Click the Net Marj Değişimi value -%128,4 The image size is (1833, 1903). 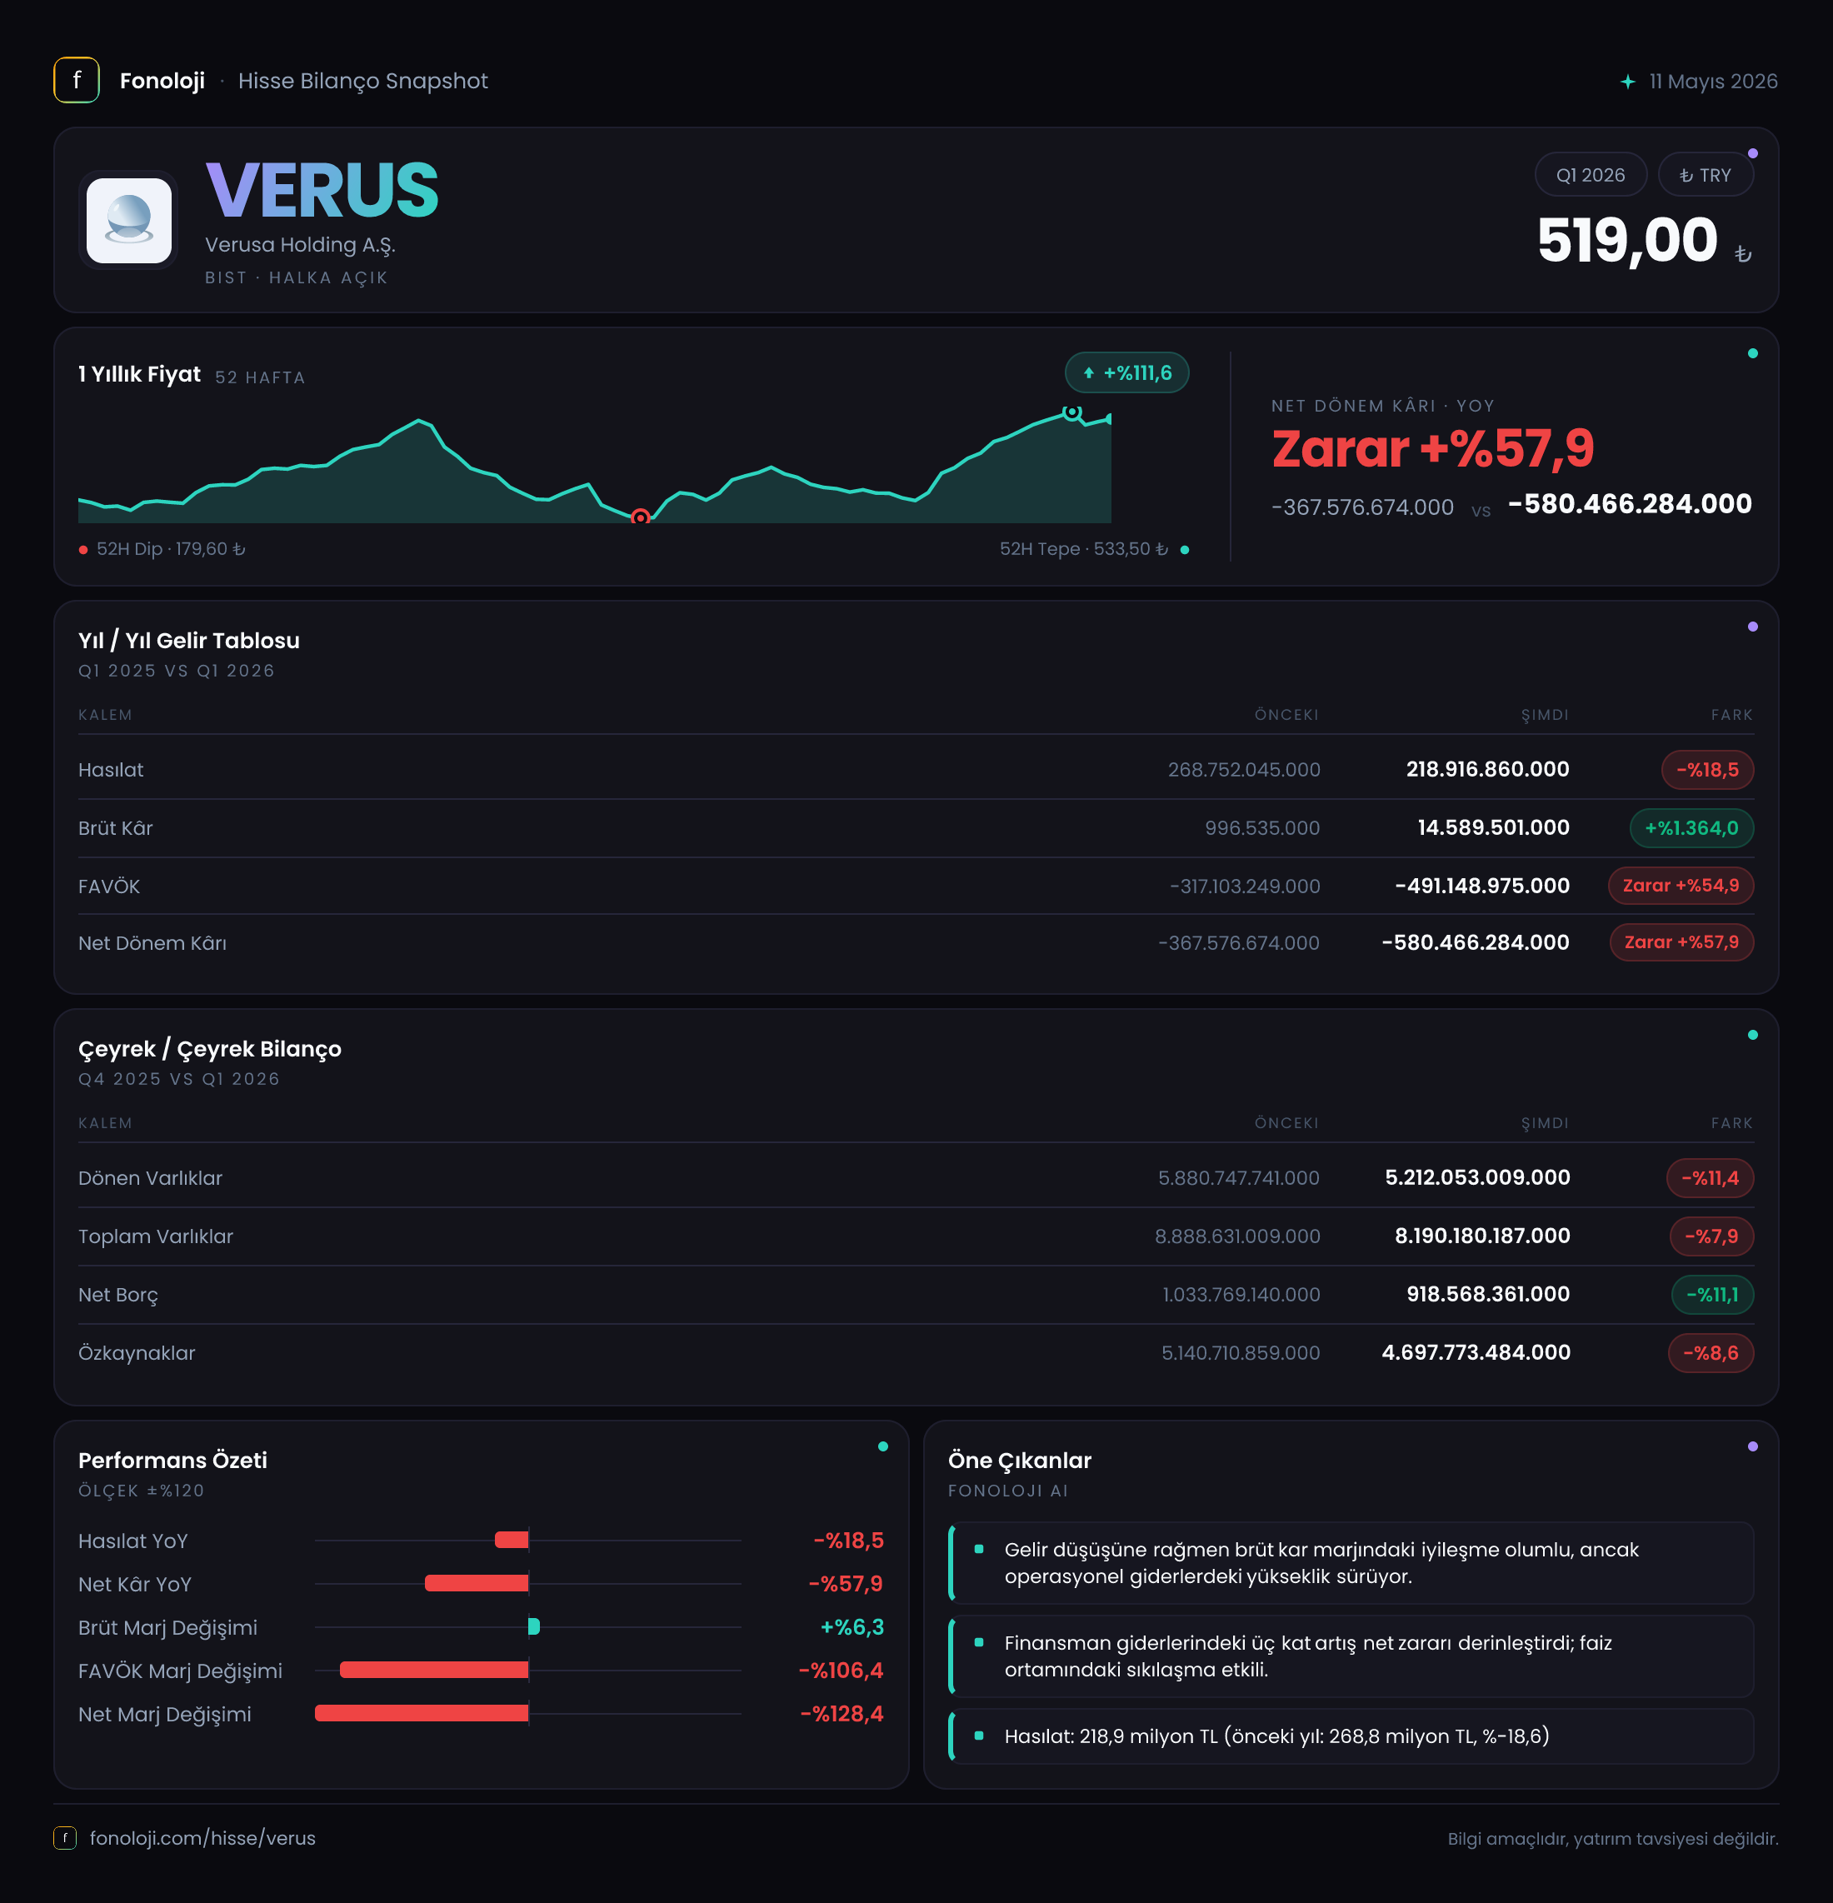(842, 1714)
